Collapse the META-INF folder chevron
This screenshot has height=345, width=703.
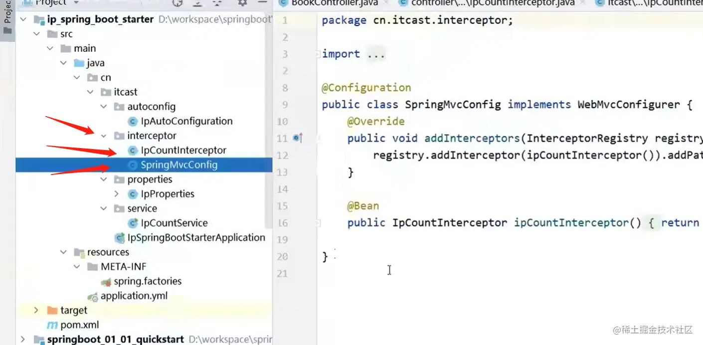[77, 266]
